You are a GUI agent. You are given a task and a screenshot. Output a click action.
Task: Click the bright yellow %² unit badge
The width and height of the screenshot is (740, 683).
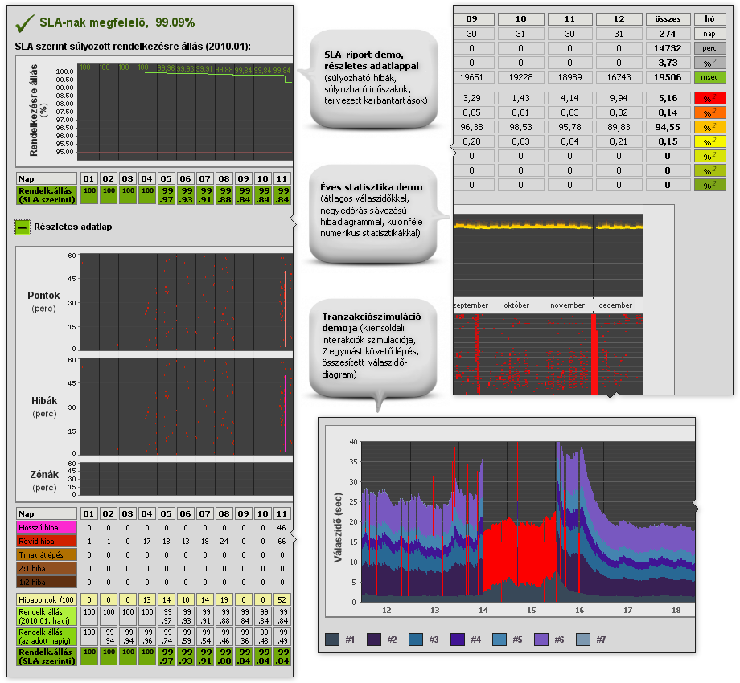click(x=709, y=141)
